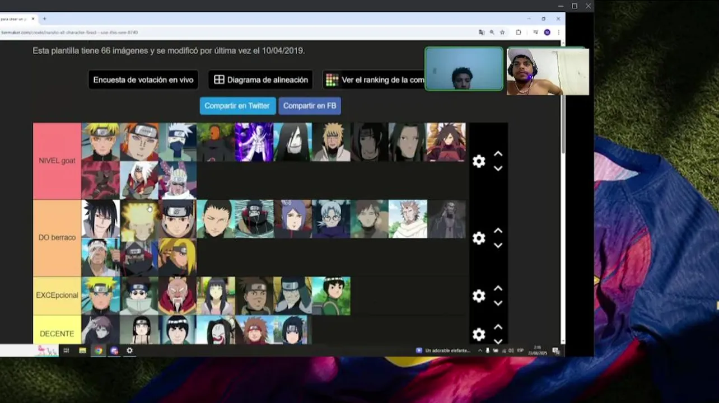The image size is (719, 403).
Task: Open settings gear for DO berraco tier
Action: click(479, 238)
